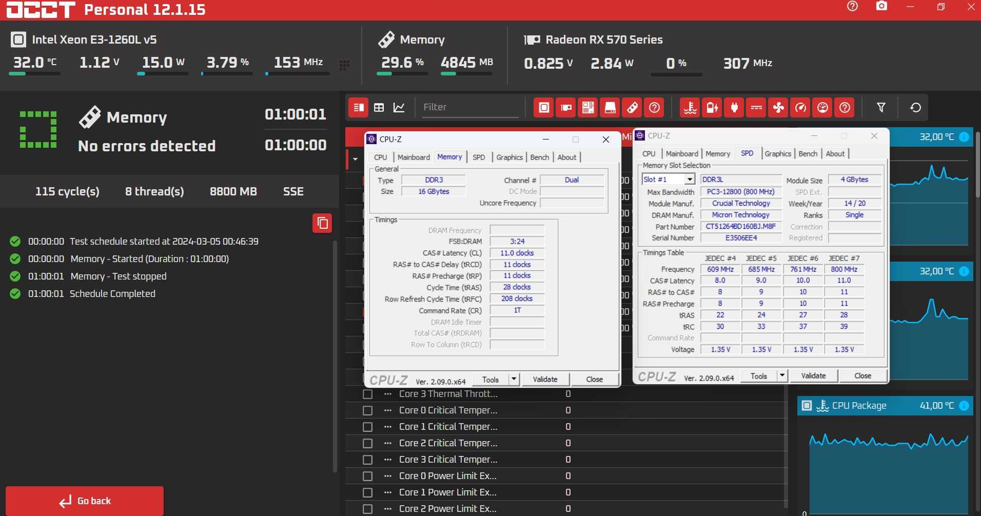Toggle the unknown-device filter after the memory filter
The height and width of the screenshot is (516, 981).
(x=654, y=107)
